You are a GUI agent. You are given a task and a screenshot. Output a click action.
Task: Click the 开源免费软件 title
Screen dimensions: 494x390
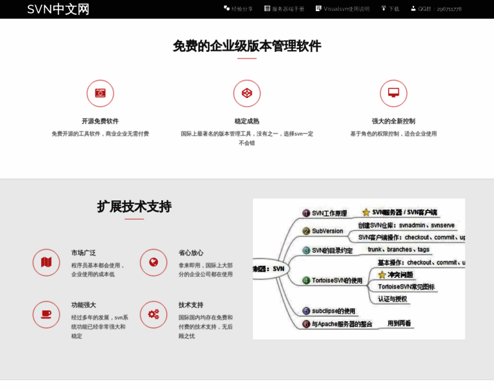coord(100,121)
